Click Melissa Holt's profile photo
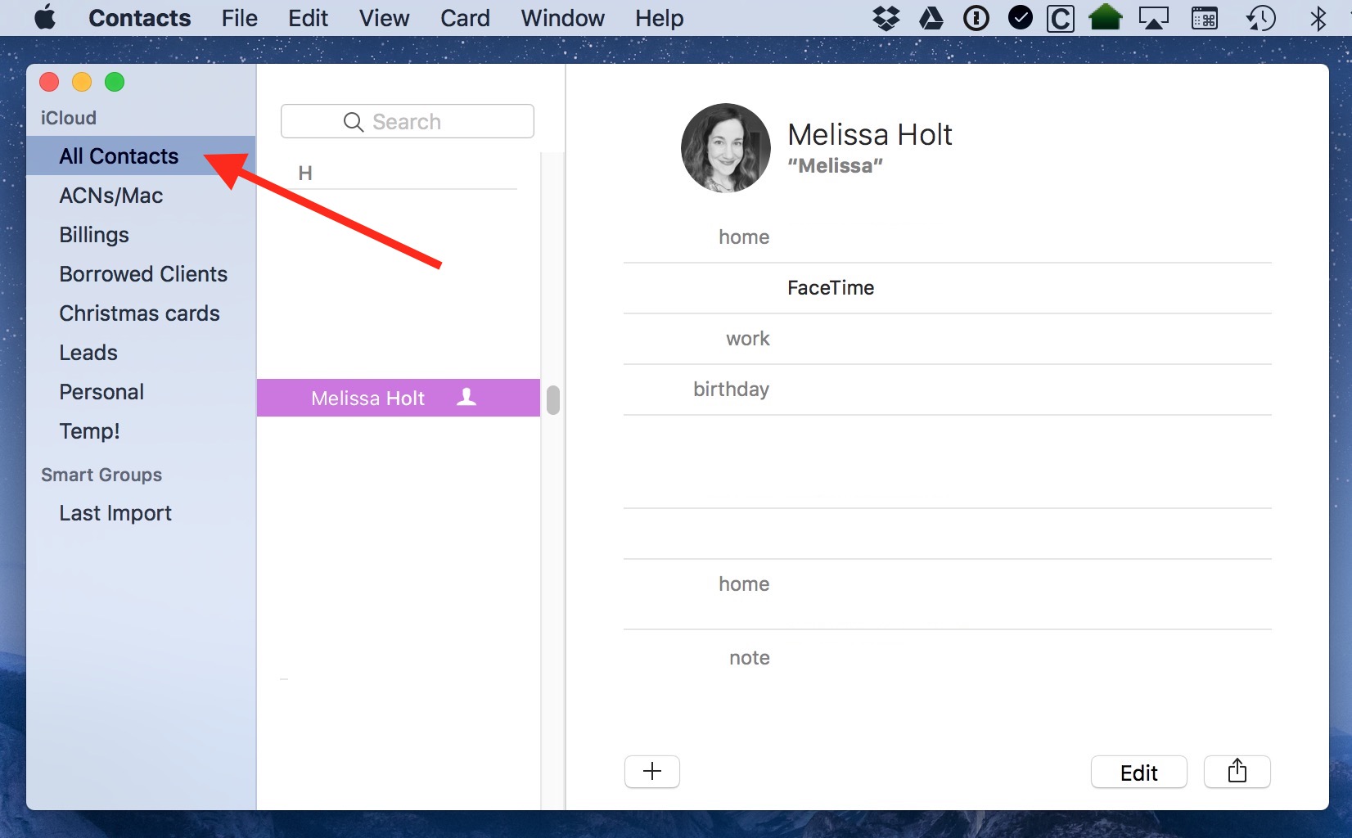The image size is (1352, 838). [x=726, y=148]
